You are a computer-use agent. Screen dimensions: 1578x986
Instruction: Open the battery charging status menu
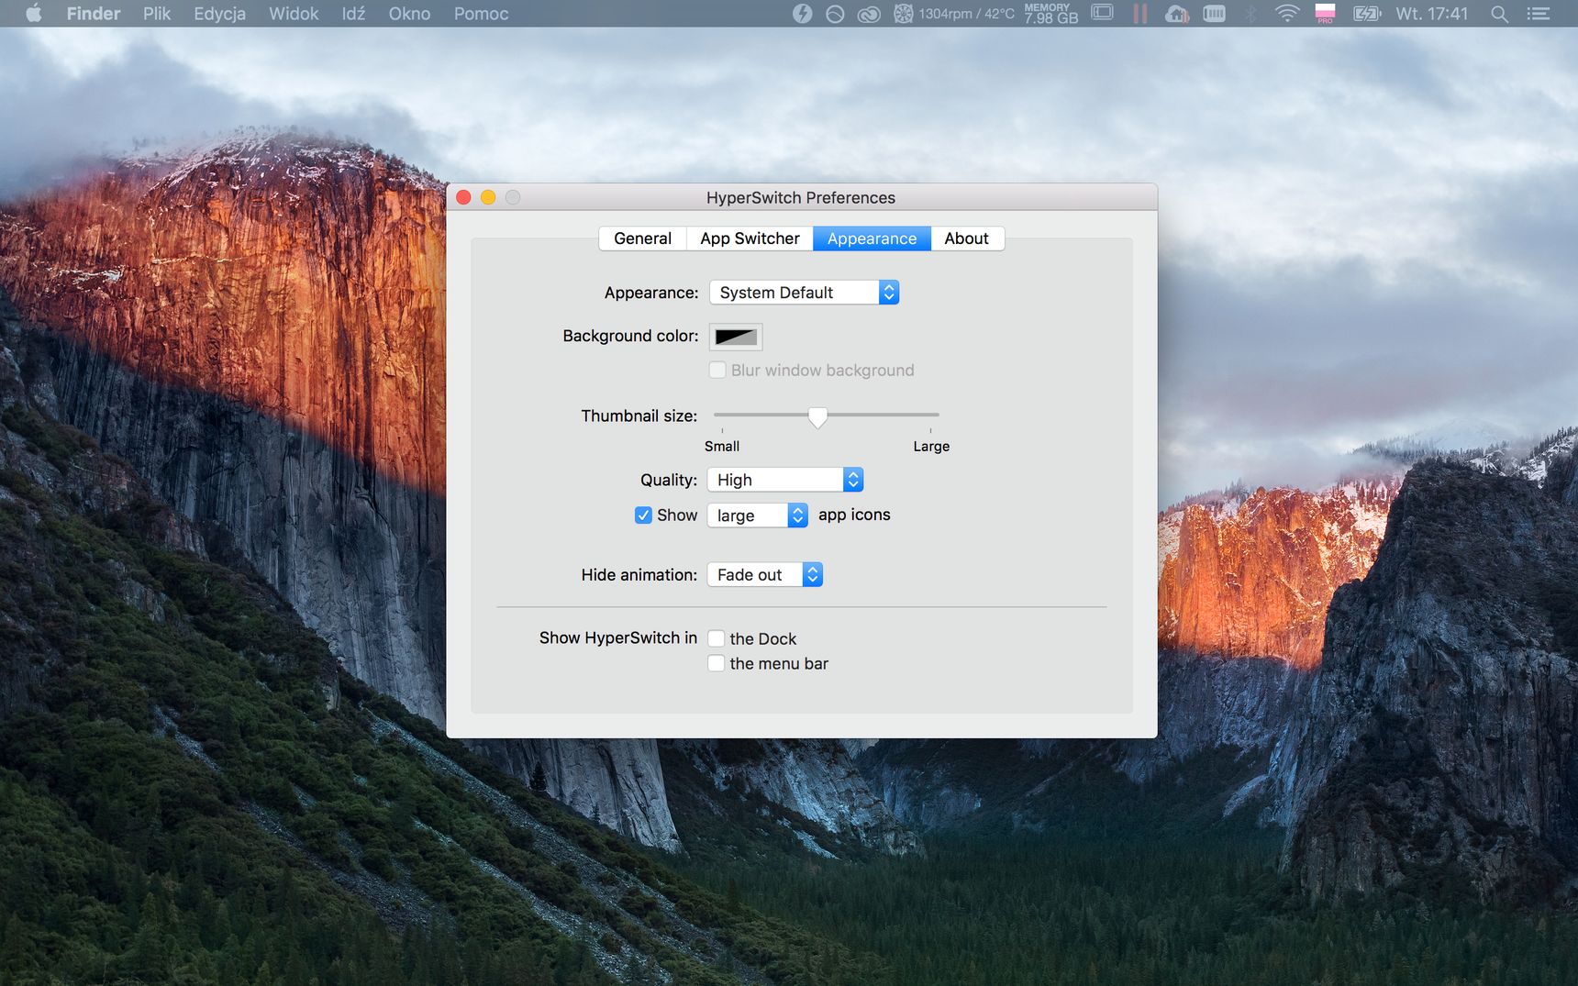point(1367,14)
